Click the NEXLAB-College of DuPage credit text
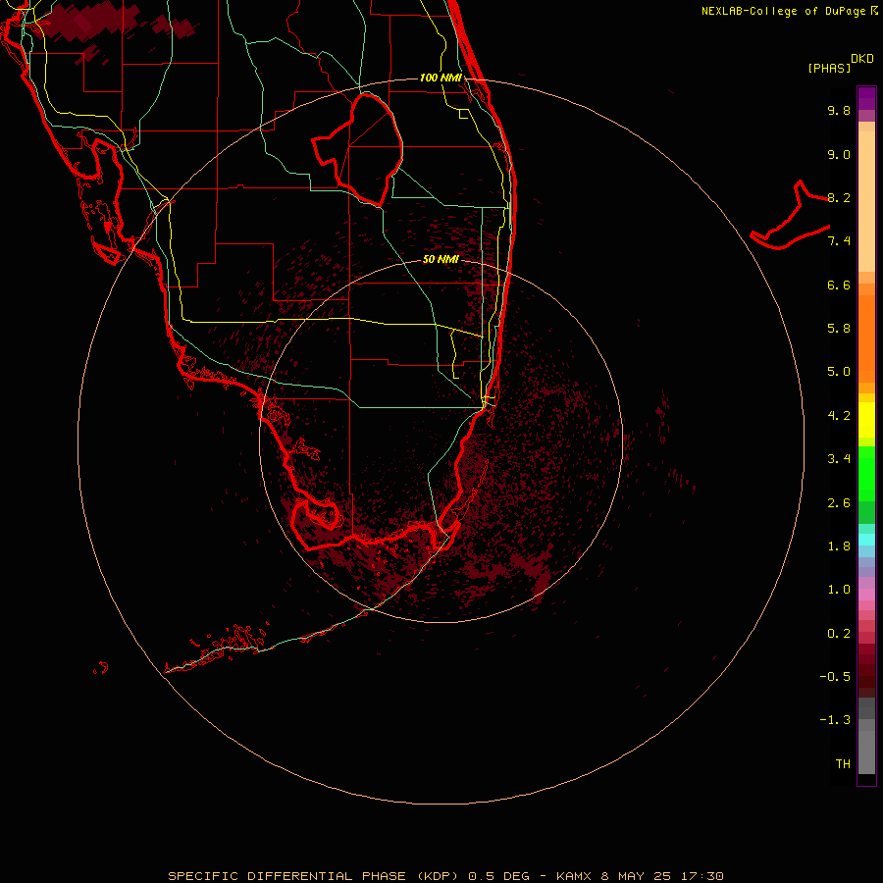Screen dimensions: 883x883 [x=783, y=11]
